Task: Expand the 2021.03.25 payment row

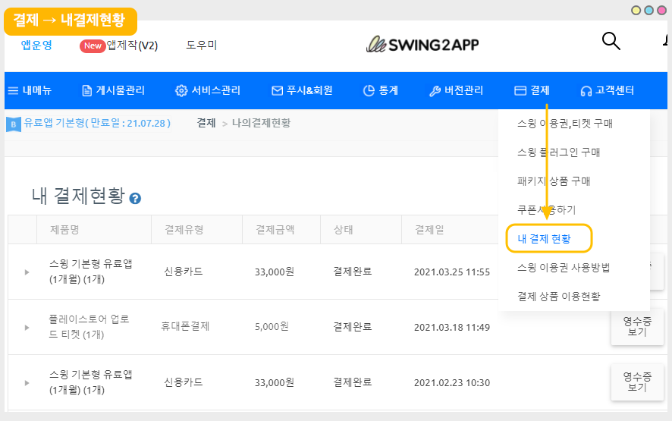Action: tap(27, 272)
